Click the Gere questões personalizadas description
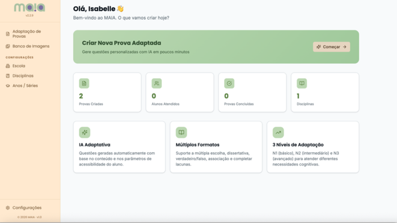This screenshot has width=397, height=223. click(x=136, y=52)
